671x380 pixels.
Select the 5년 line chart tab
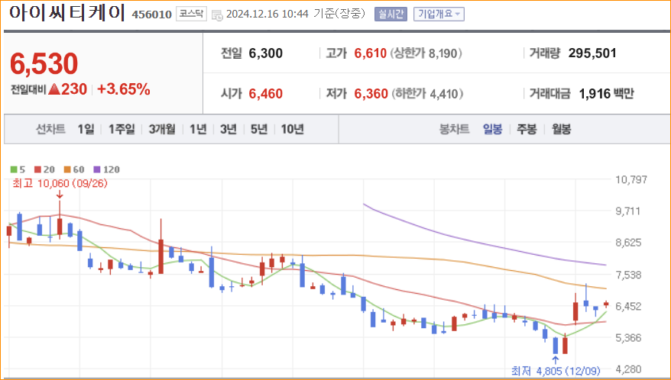[258, 129]
